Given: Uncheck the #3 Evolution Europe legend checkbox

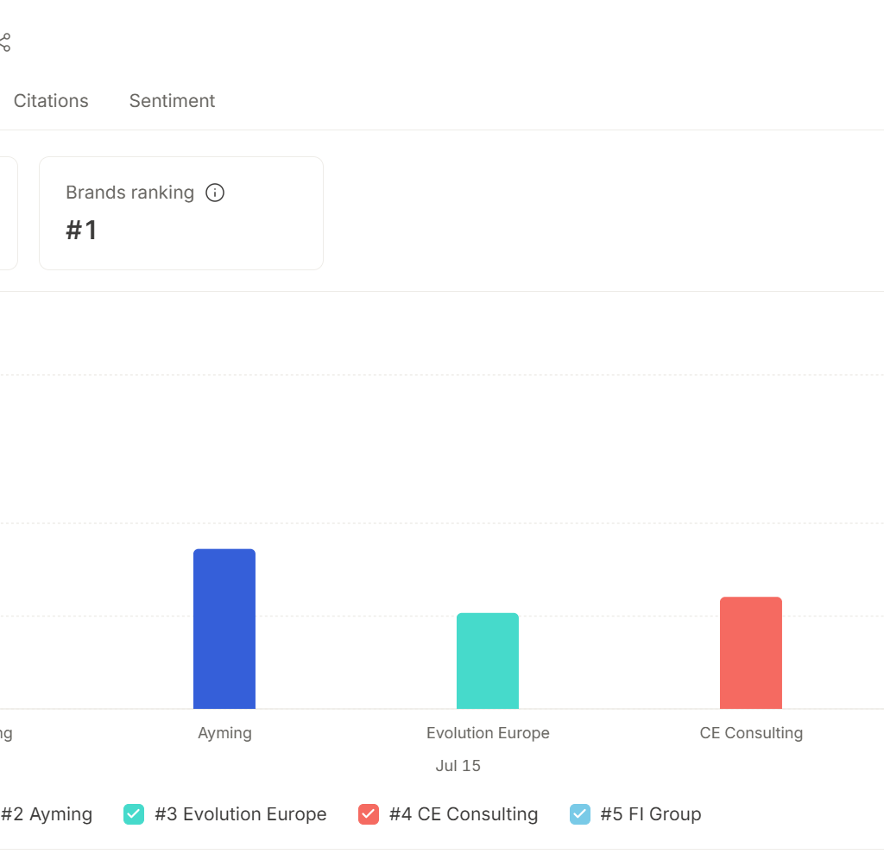Looking at the screenshot, I should (134, 814).
